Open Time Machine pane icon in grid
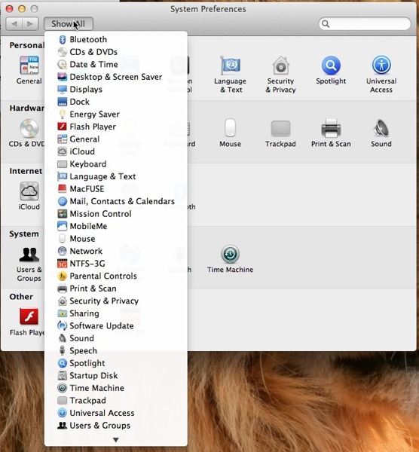 (230, 254)
